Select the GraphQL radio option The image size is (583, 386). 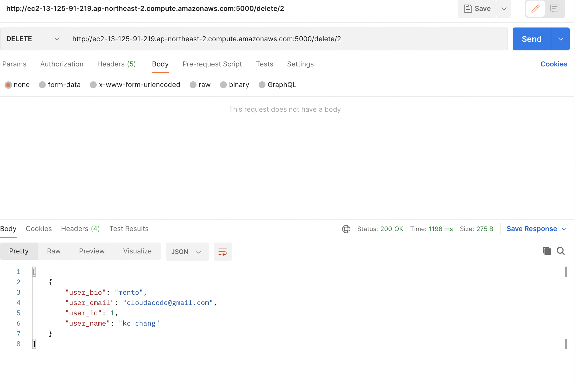pyautogui.click(x=262, y=85)
